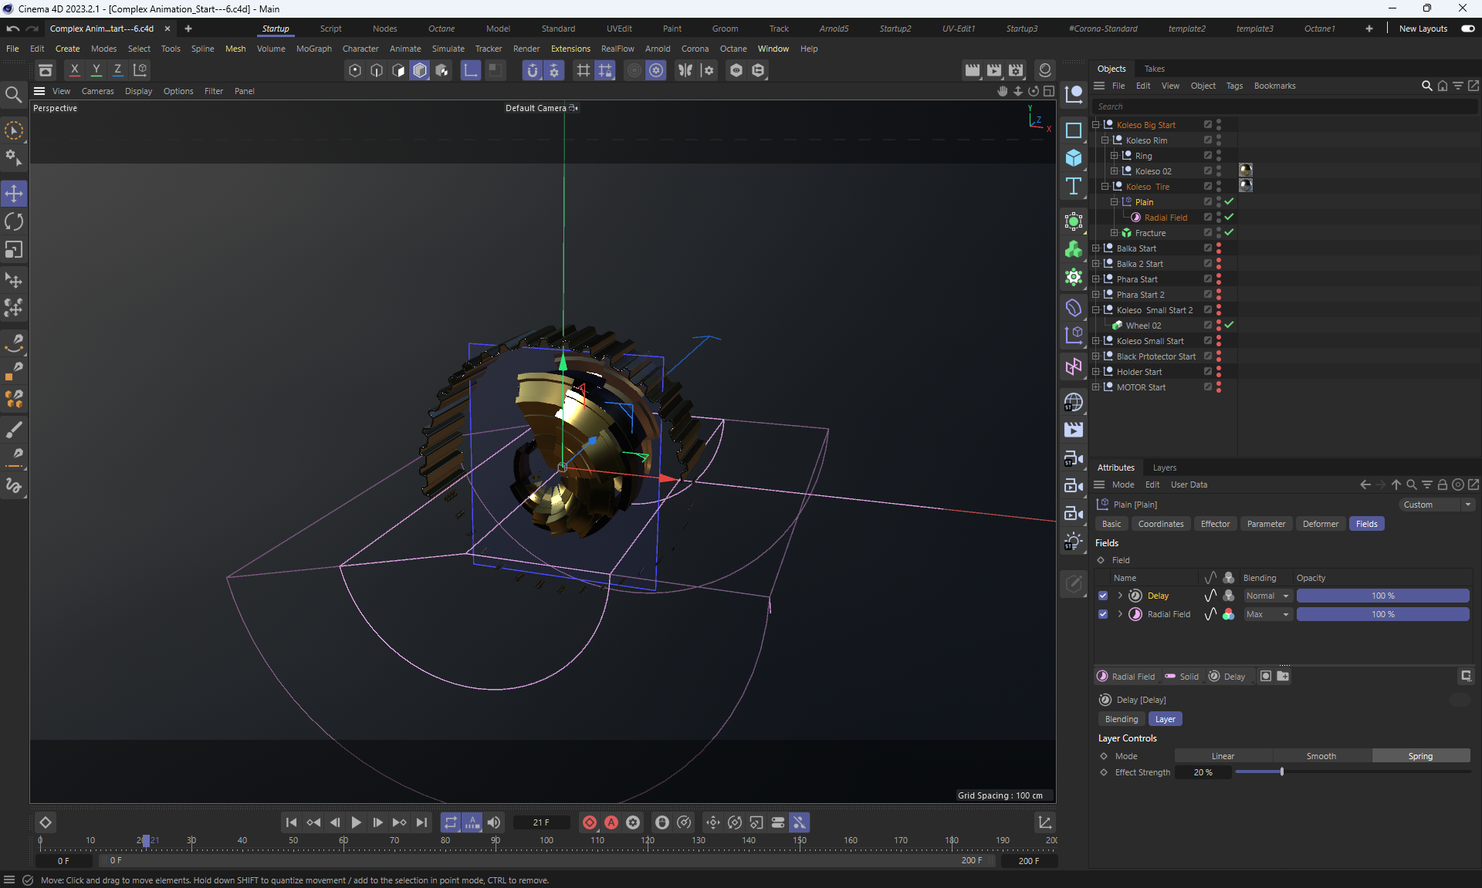Open the Normal blending dropdown for Delay
This screenshot has width=1482, height=888.
[x=1267, y=596]
